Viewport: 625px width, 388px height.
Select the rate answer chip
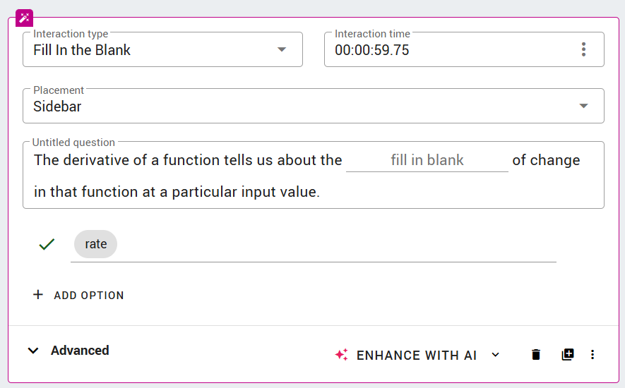[95, 244]
